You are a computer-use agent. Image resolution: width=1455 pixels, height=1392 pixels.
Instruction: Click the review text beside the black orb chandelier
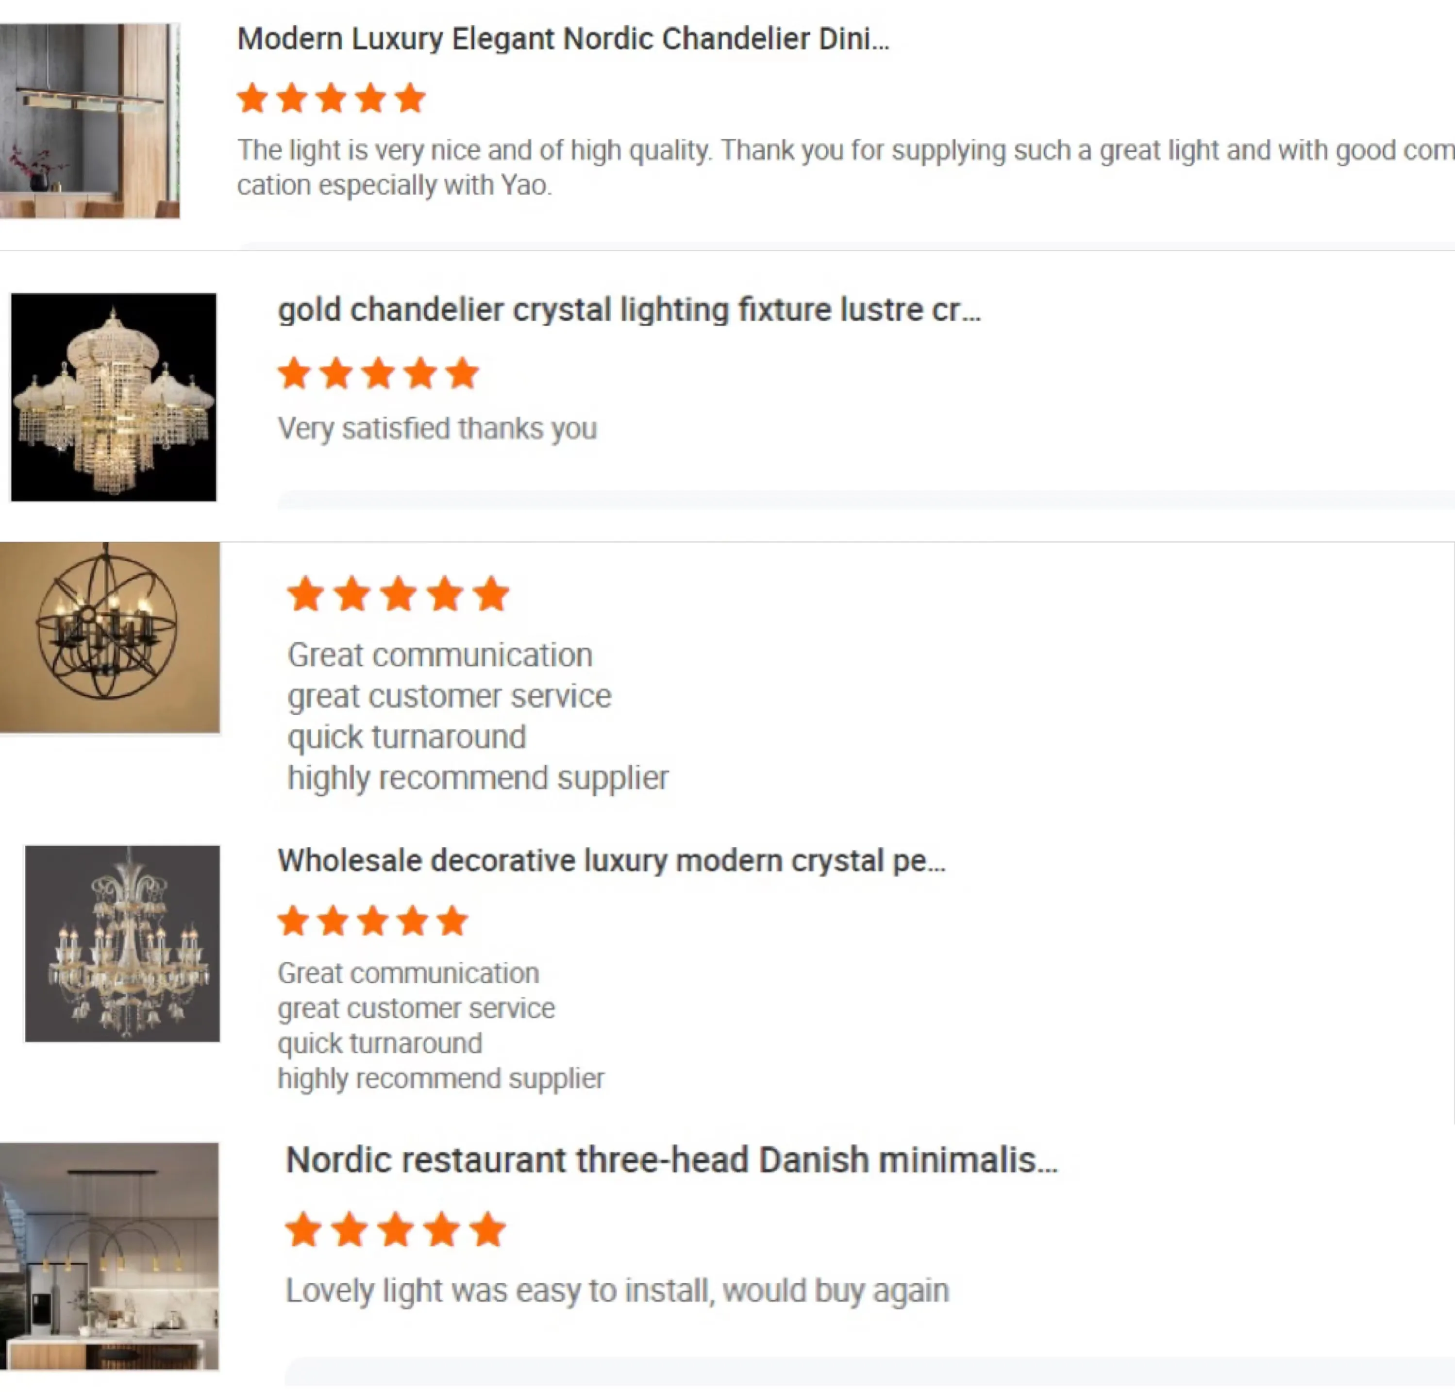click(478, 716)
